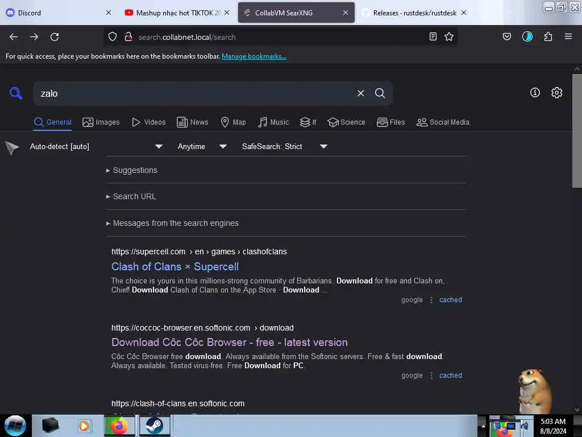582x437 pixels.
Task: Select the Music search category
Action: [273, 122]
